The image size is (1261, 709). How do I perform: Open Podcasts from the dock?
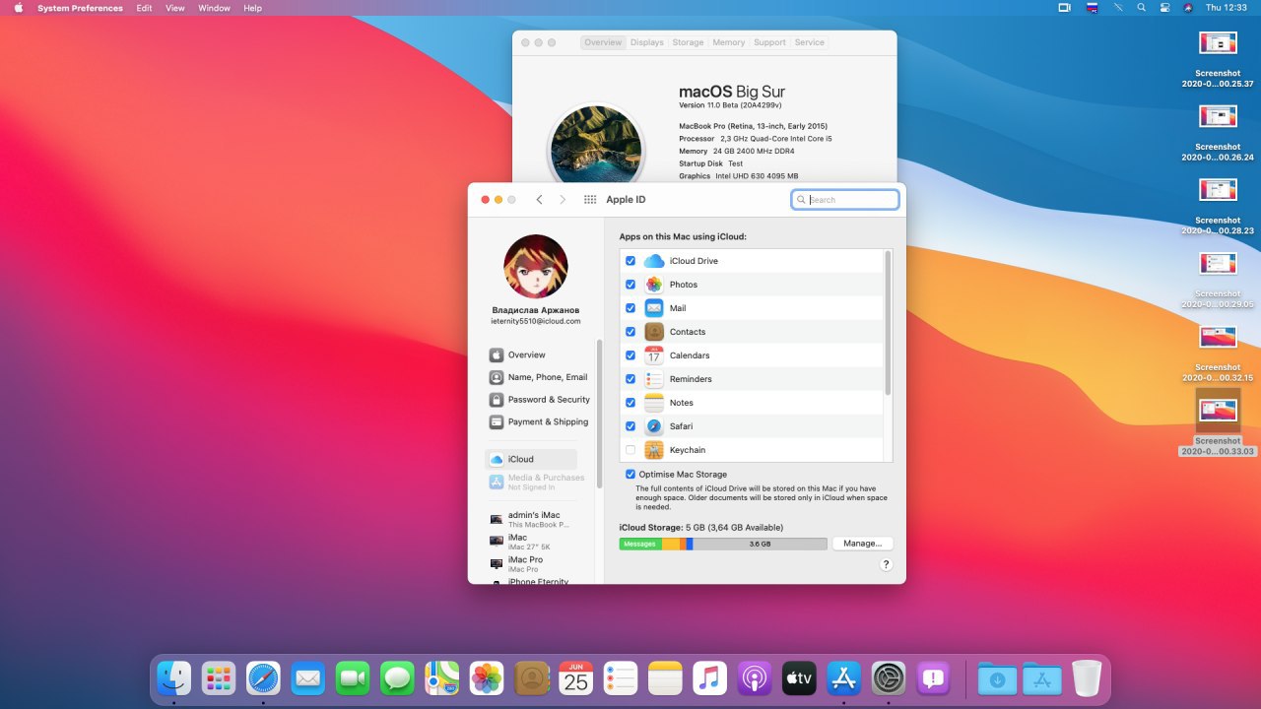click(755, 677)
